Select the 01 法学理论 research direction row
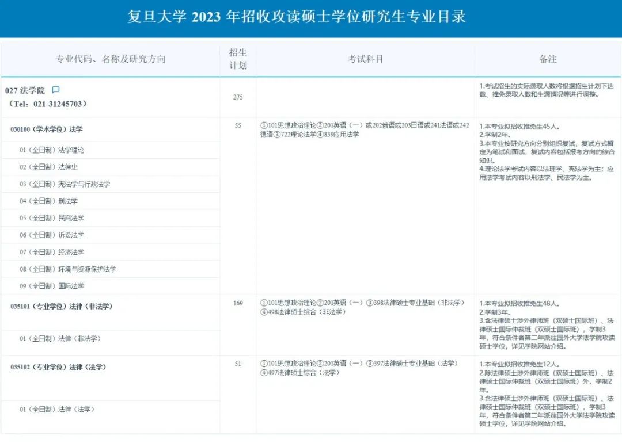This screenshot has width=622, height=447. coord(52,150)
